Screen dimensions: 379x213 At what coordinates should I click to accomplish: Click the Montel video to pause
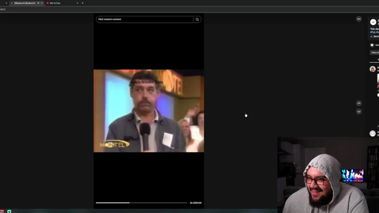149,111
